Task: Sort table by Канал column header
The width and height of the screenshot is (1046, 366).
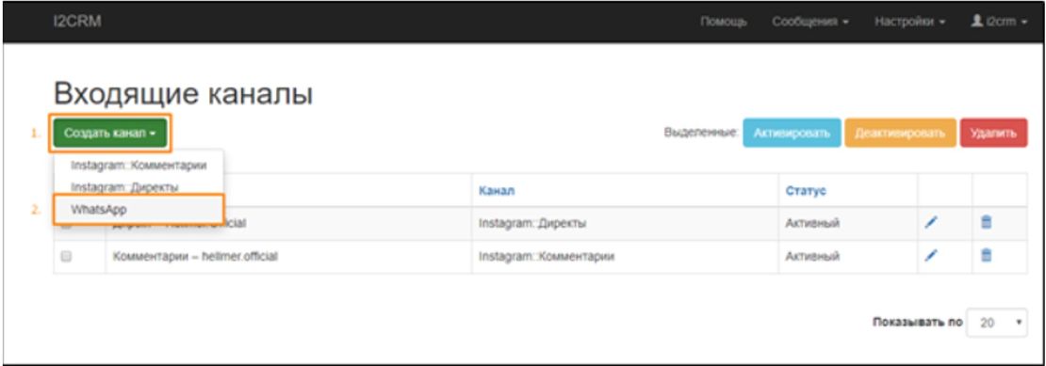Action: click(497, 191)
